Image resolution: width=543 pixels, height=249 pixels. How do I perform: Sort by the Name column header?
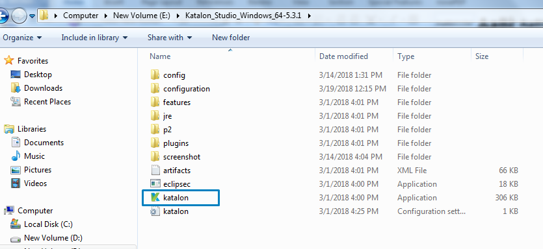[160, 56]
